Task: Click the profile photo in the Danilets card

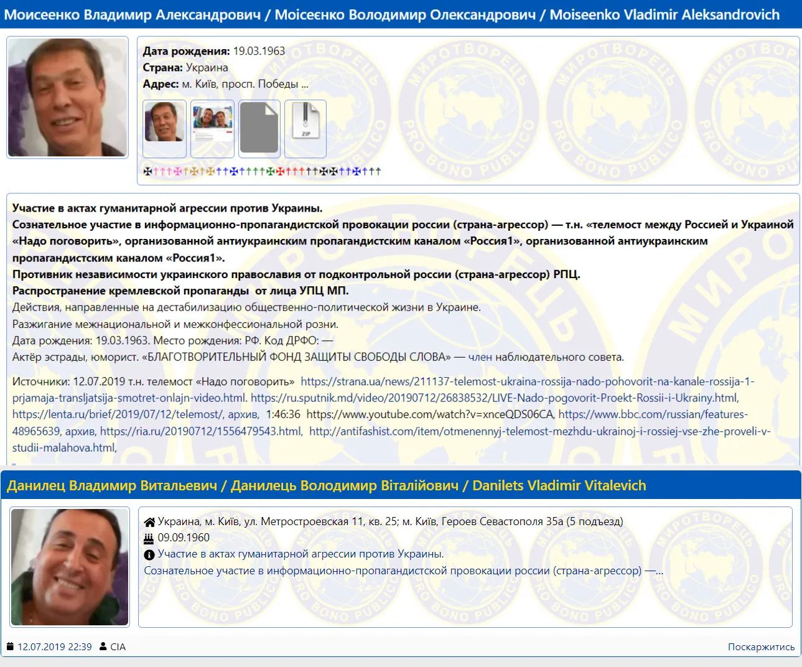Action: [70, 567]
